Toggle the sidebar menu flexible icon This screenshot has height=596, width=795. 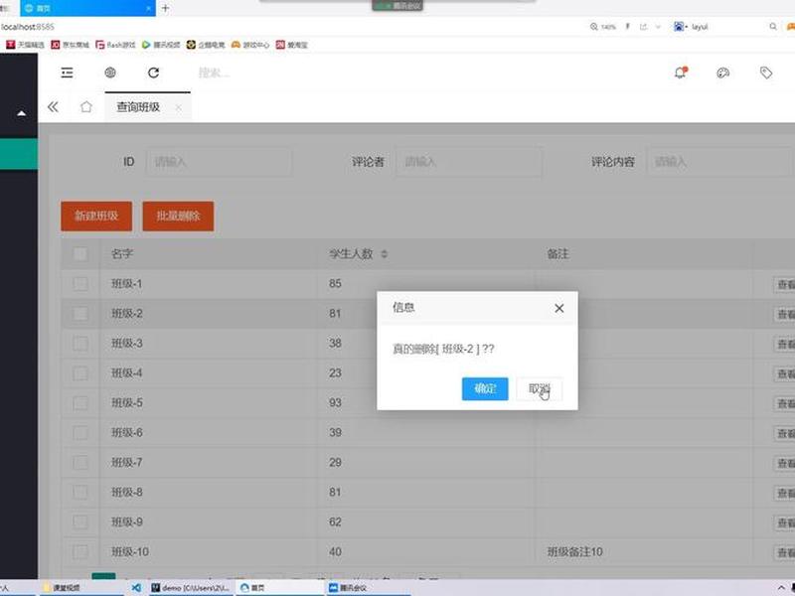pyautogui.click(x=67, y=73)
